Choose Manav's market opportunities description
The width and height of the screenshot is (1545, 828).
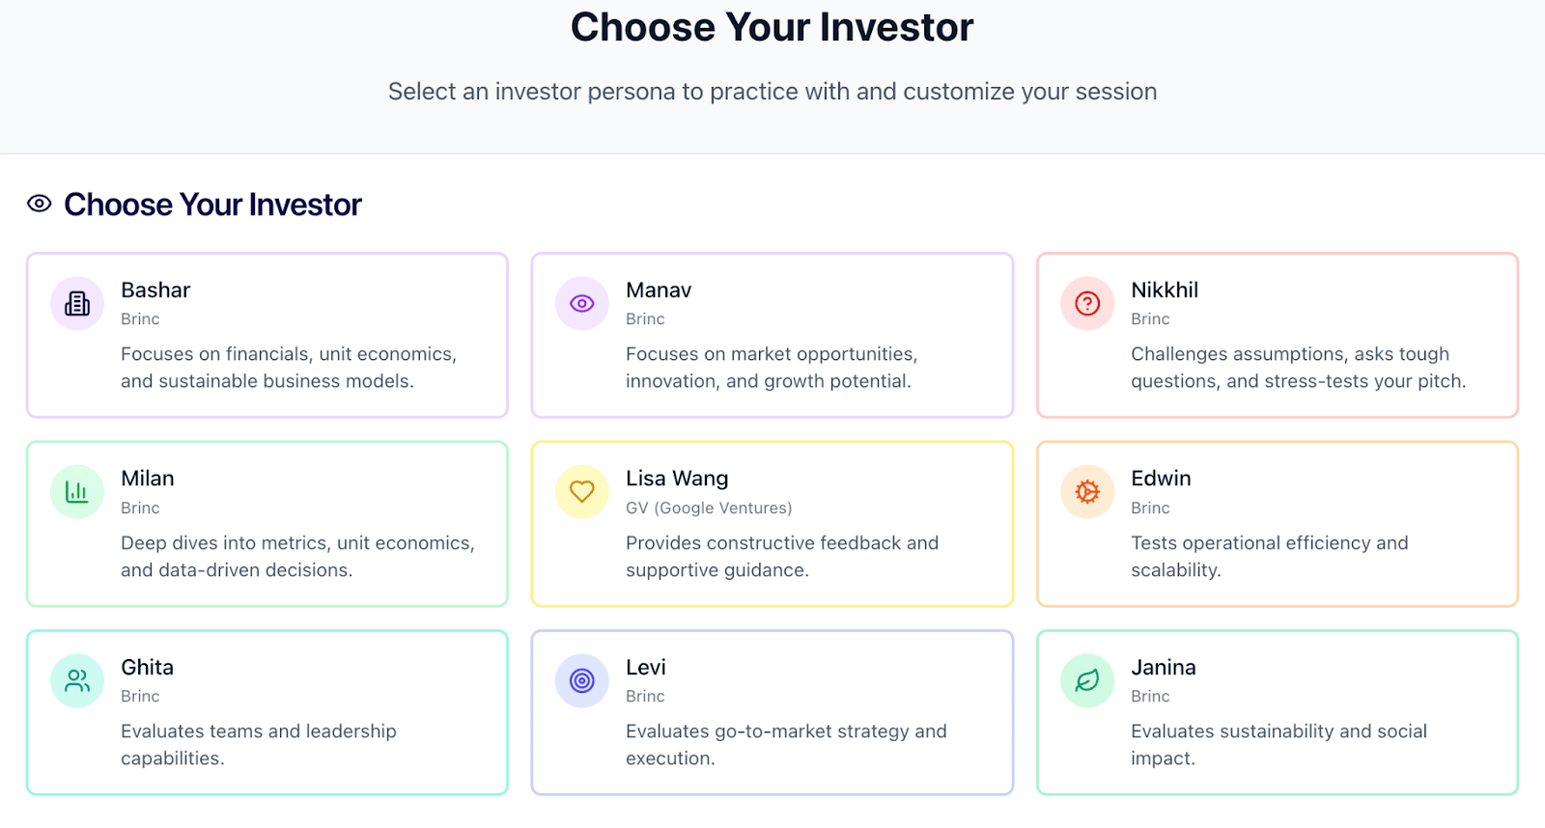click(771, 368)
